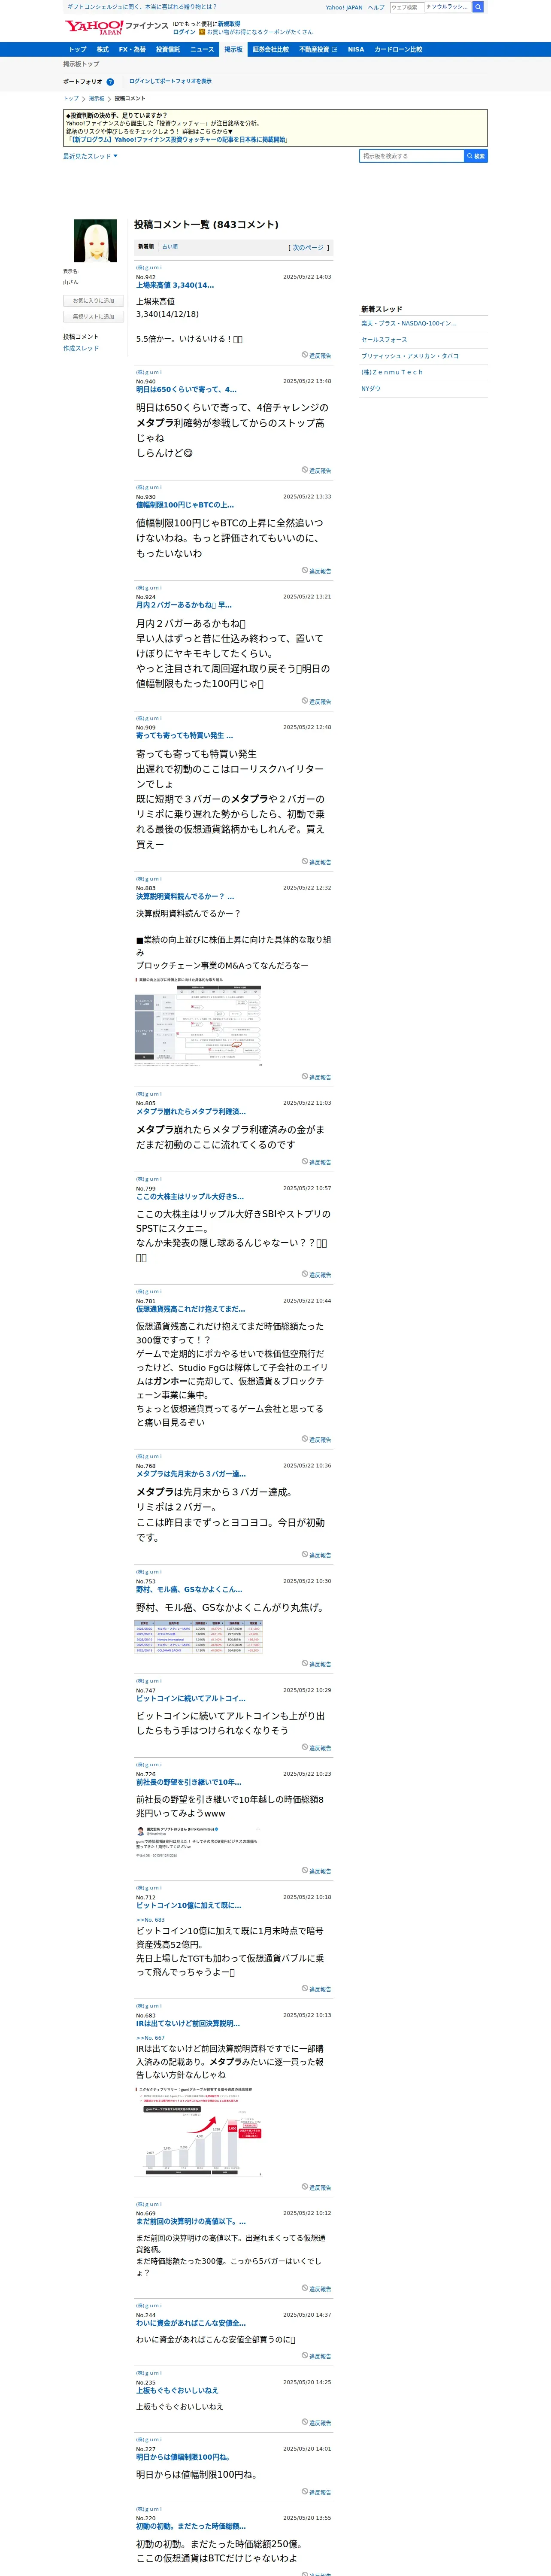Image resolution: width=551 pixels, height=2576 pixels.
Task: Report violation on post No.942
Action: pos(317,355)
